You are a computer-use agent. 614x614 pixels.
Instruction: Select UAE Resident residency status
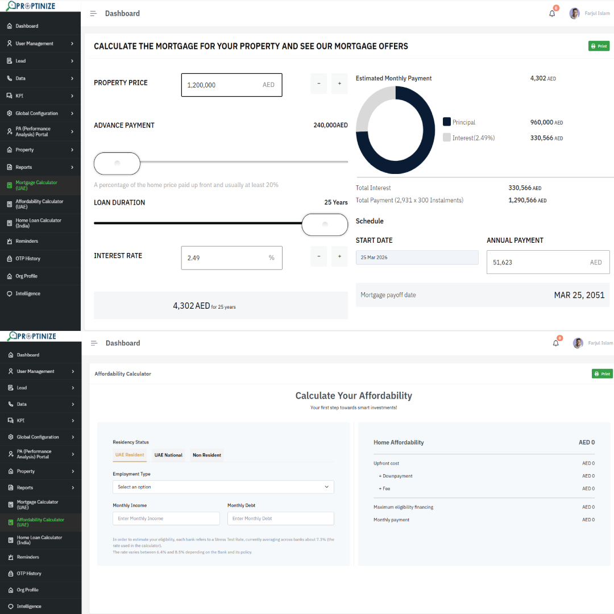click(x=130, y=455)
